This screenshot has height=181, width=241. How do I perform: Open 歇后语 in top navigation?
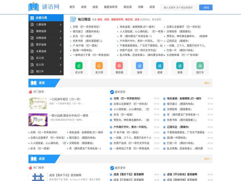tap(128, 7)
